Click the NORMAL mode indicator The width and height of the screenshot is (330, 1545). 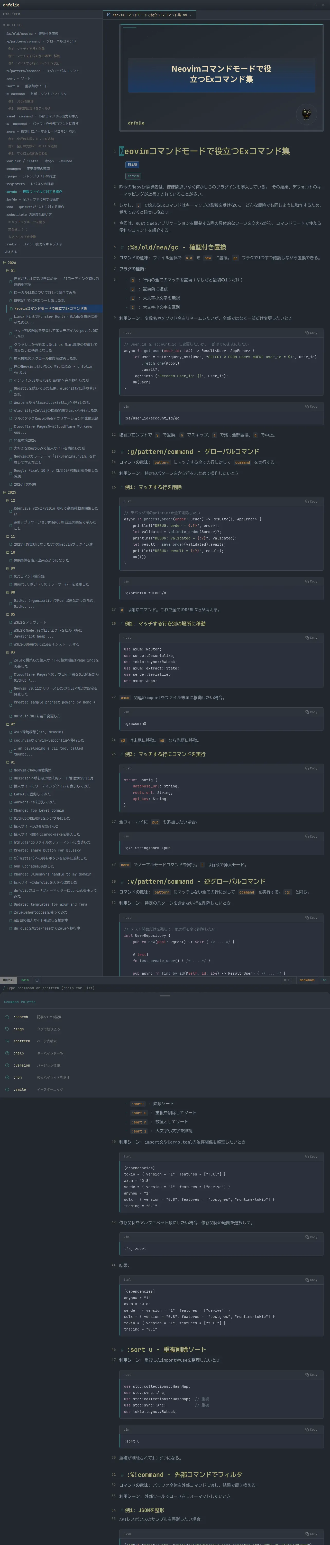coord(8,980)
